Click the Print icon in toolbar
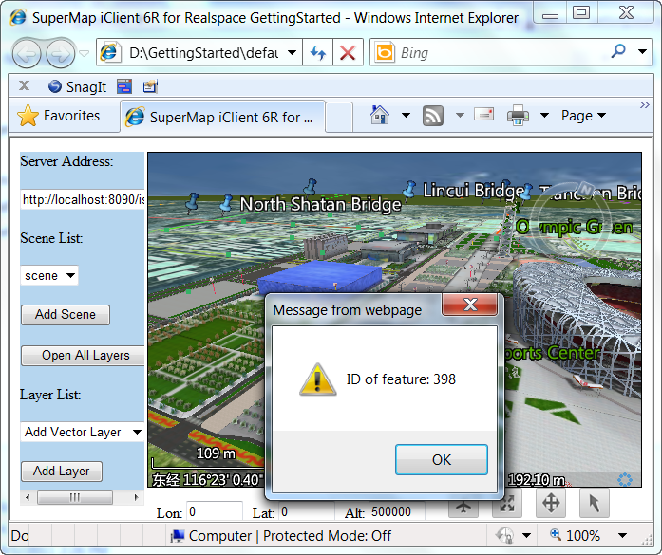 [518, 116]
